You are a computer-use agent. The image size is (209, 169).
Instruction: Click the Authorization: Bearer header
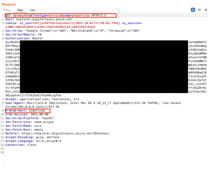[24, 38]
